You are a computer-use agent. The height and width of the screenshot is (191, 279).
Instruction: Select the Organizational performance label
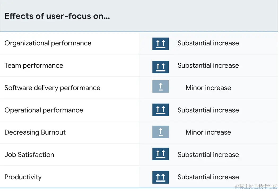(48, 43)
